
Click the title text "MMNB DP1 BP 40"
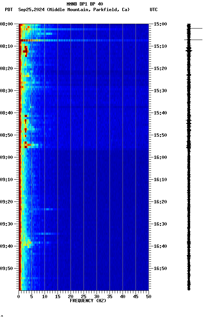[x=85, y=4]
